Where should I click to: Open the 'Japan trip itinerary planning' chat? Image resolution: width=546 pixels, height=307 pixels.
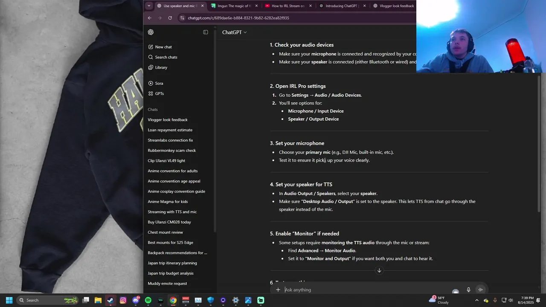coord(172,263)
